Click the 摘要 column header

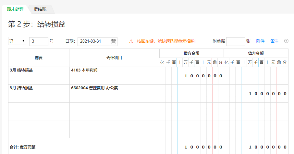click(39, 58)
